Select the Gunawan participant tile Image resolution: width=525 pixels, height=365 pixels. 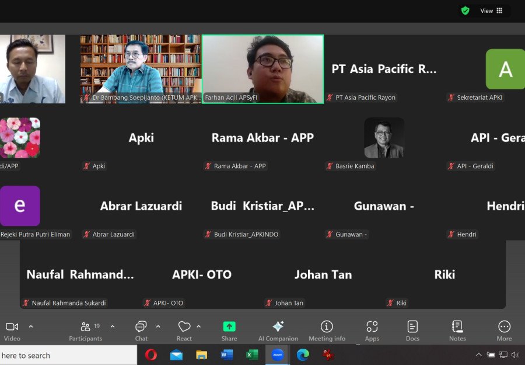click(x=384, y=206)
